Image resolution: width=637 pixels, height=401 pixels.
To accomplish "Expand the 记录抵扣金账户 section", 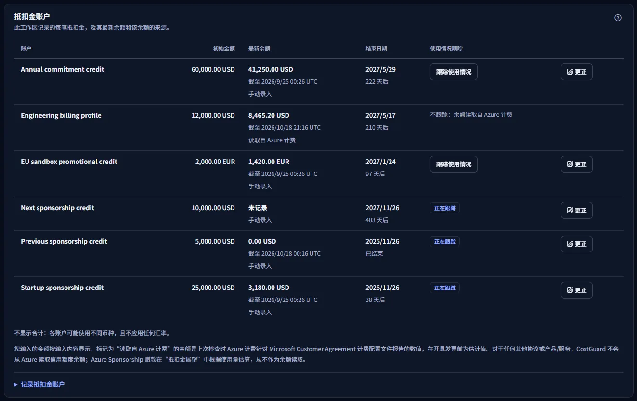I will pos(39,384).
